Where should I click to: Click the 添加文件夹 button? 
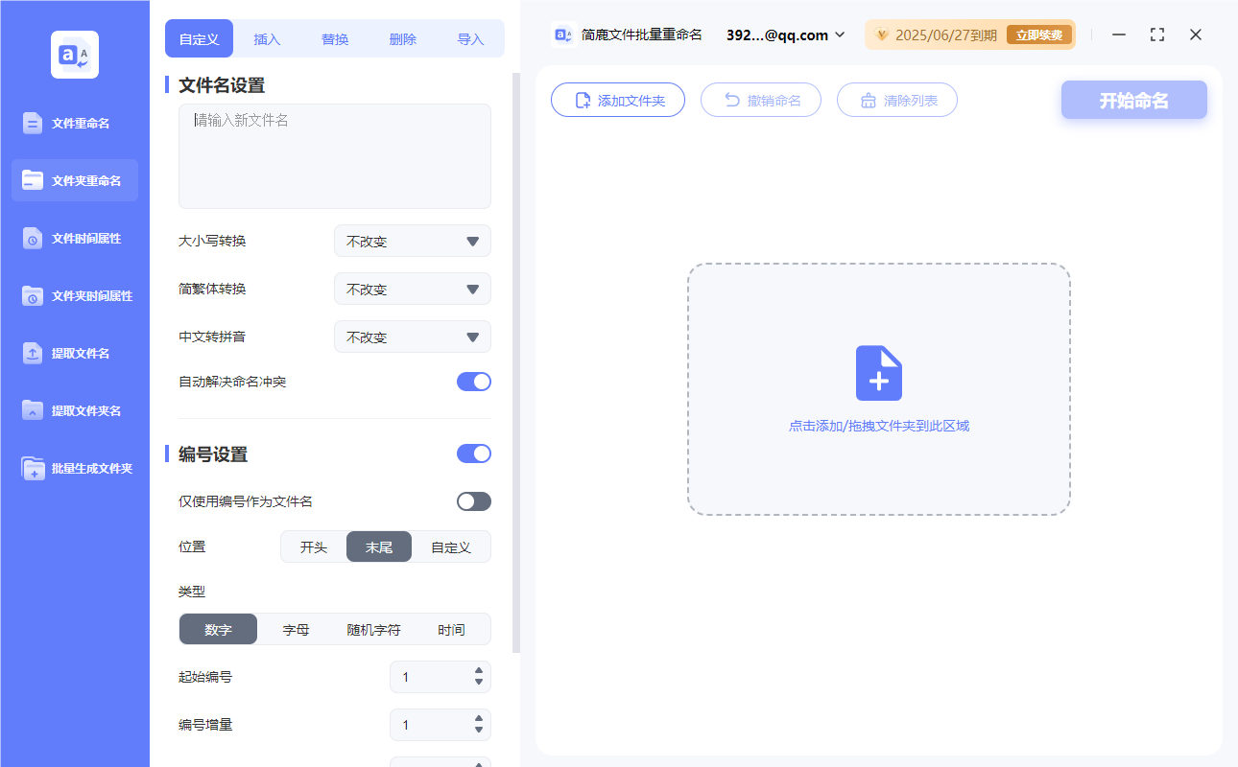[x=618, y=100]
